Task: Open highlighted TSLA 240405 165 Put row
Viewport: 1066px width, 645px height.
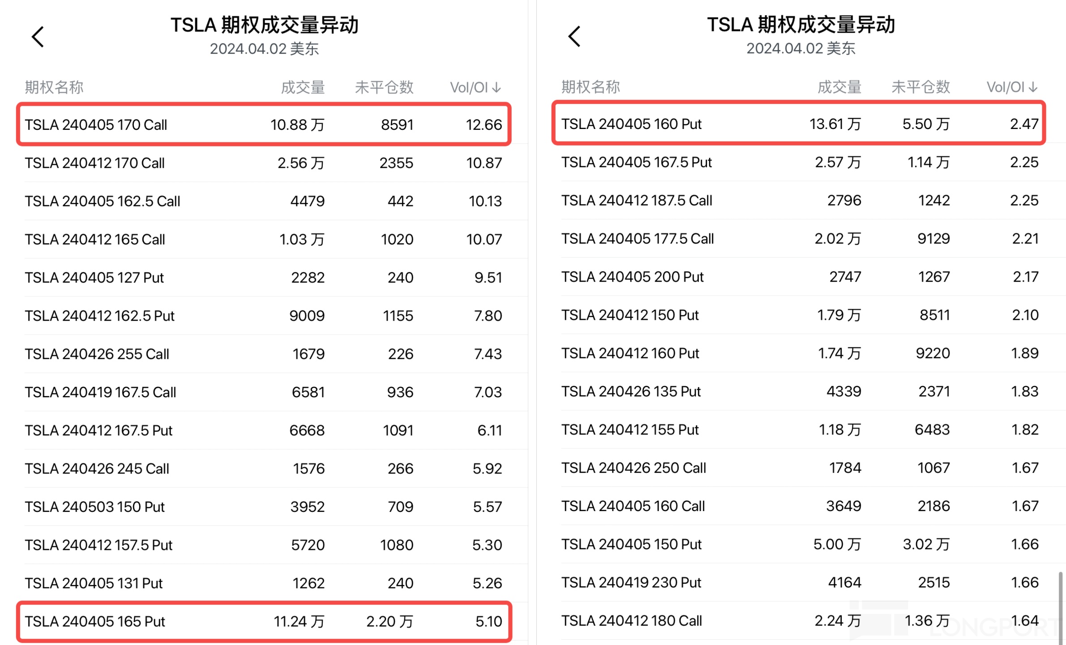Action: (x=263, y=621)
